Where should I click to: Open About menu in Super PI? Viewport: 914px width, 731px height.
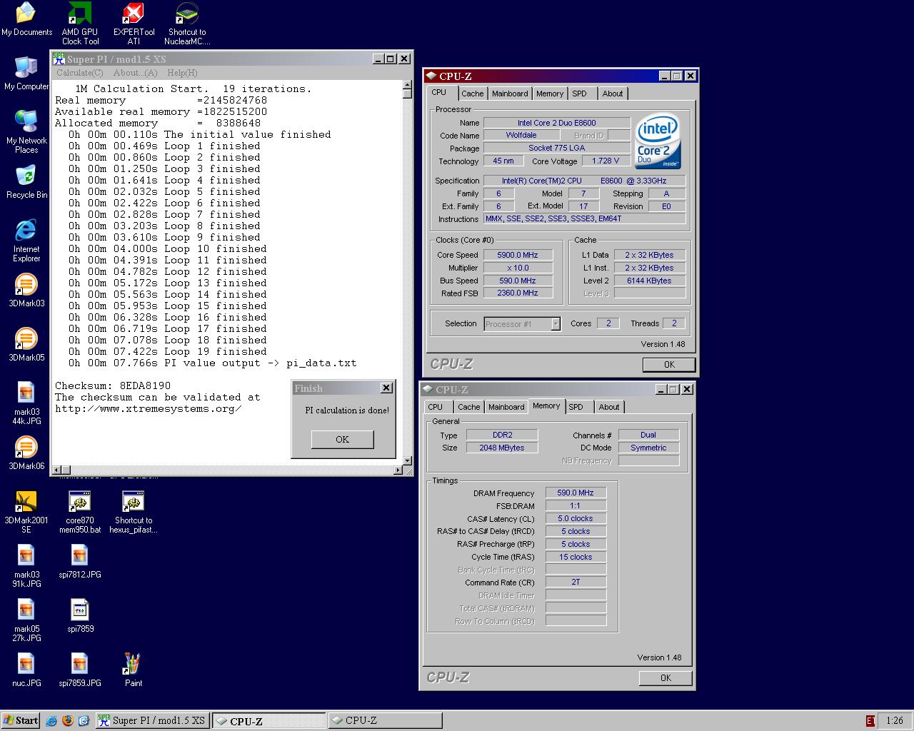point(135,73)
